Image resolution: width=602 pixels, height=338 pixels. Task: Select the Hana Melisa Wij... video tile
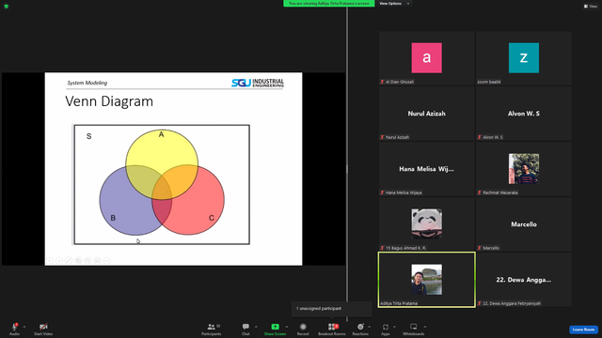(x=426, y=169)
